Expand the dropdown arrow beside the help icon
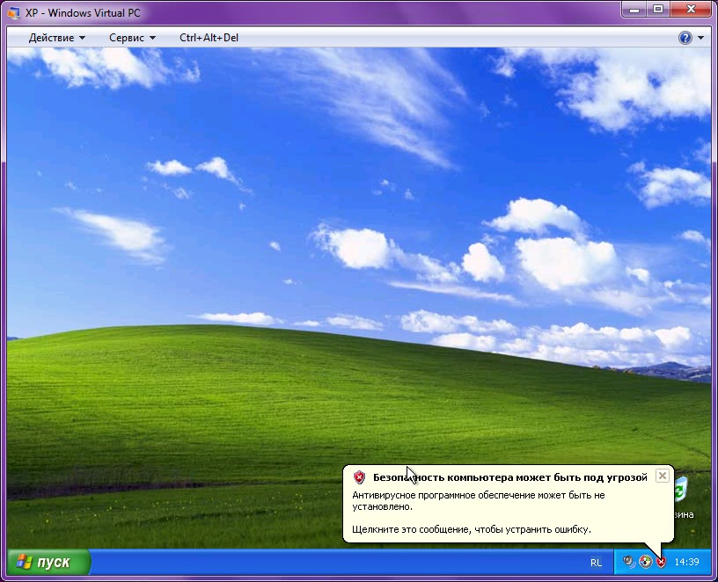The height and width of the screenshot is (582, 718). click(700, 38)
